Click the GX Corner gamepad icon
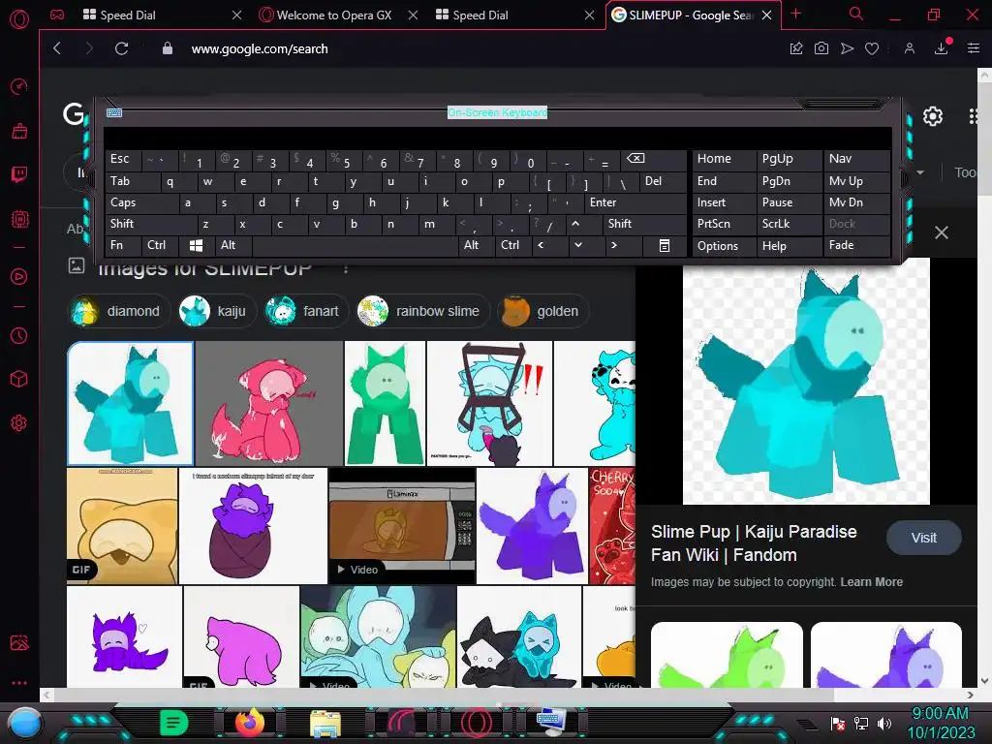The height and width of the screenshot is (744, 992). pos(57,15)
